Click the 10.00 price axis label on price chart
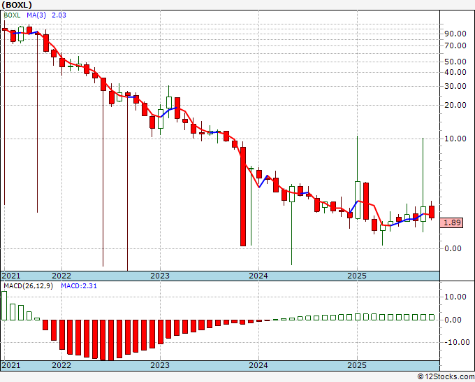The height and width of the screenshot is (382, 475). pos(455,139)
